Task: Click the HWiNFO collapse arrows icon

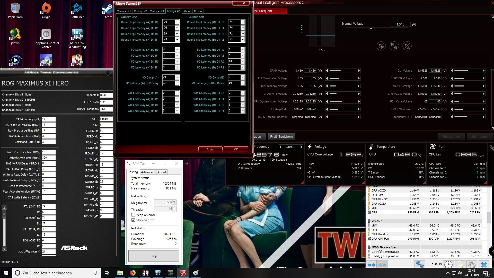Action: pos(382,265)
